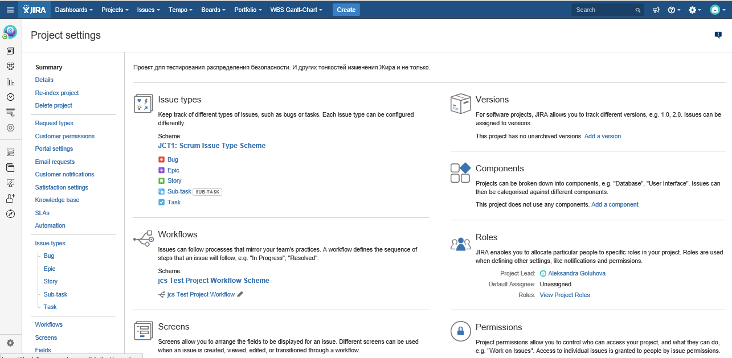Open Satisfaction settings
The image size is (732, 358).
[x=62, y=187]
